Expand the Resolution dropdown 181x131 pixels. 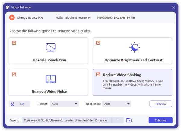point(117,104)
